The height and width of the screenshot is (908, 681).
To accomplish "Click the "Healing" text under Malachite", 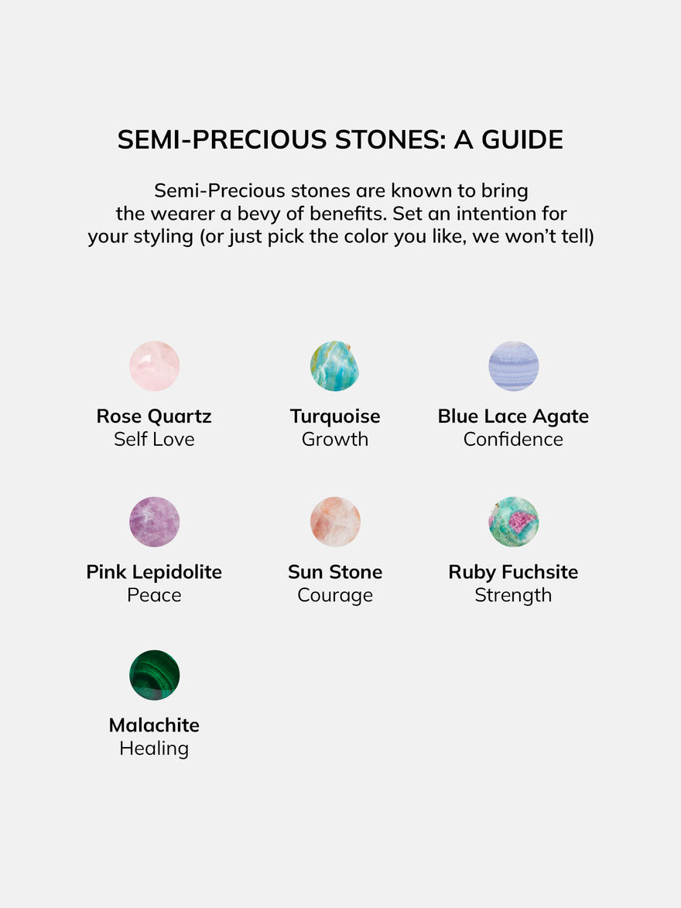I will click(154, 749).
